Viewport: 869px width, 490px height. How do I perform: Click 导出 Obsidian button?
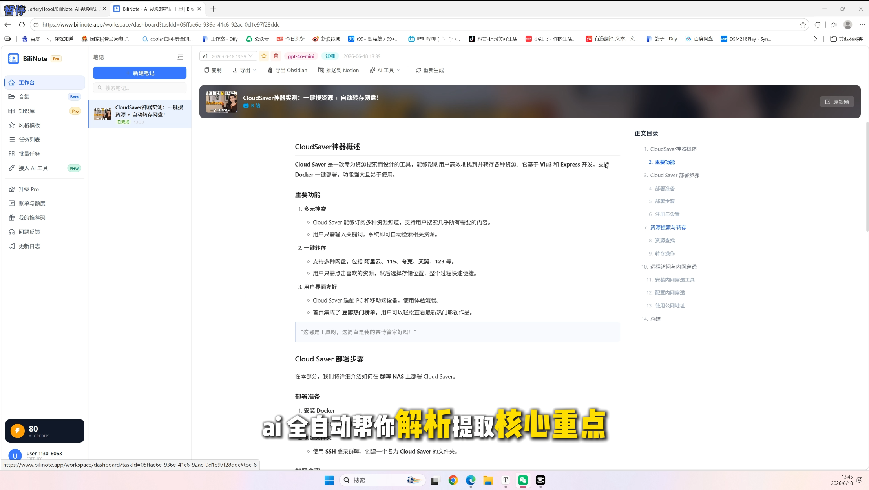tap(287, 70)
